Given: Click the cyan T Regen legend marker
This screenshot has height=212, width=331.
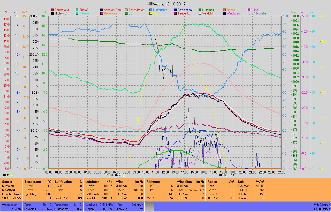Looking at the screenshot, I should point(77,13).
